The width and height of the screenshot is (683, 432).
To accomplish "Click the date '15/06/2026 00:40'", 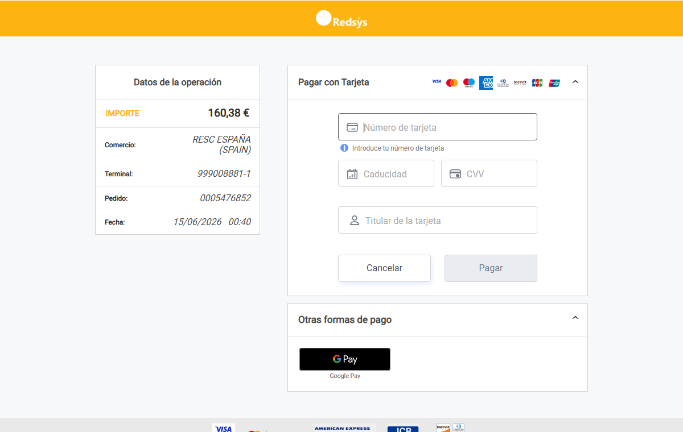I will pyautogui.click(x=212, y=222).
